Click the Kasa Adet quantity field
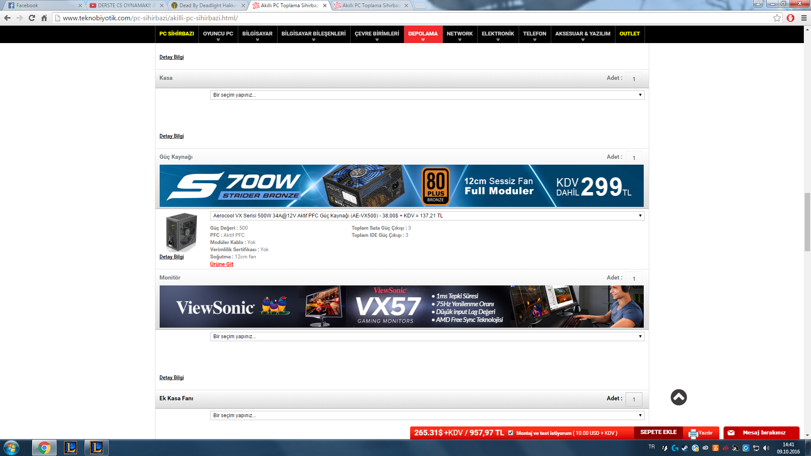 [x=634, y=79]
